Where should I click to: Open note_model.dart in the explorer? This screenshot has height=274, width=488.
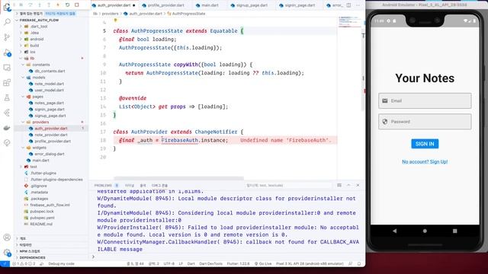point(49,84)
